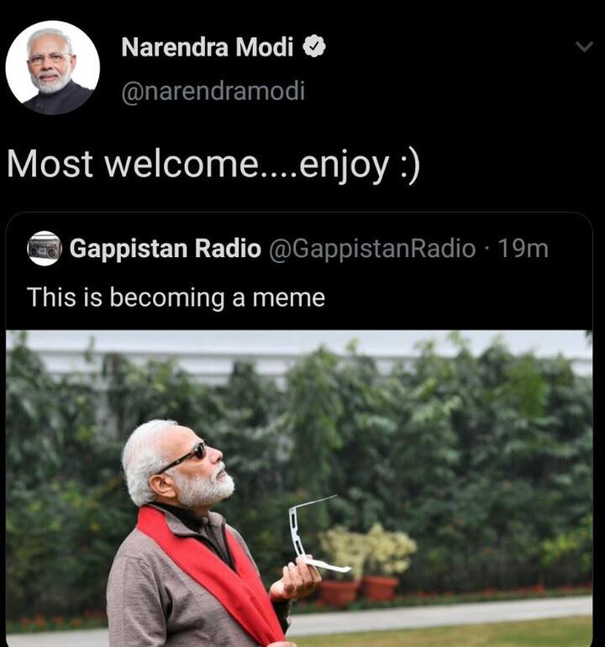Open the @GappistanRadio handle link

371,249
